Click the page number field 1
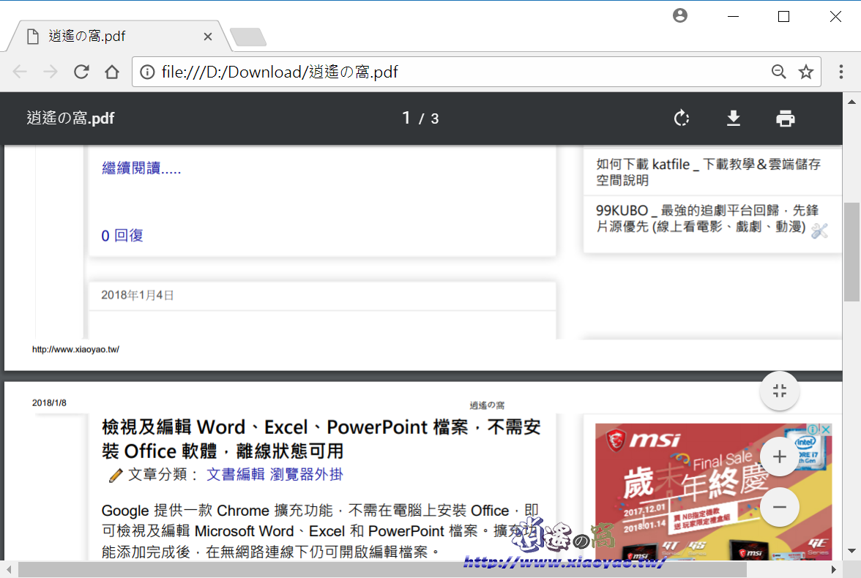 pos(406,118)
